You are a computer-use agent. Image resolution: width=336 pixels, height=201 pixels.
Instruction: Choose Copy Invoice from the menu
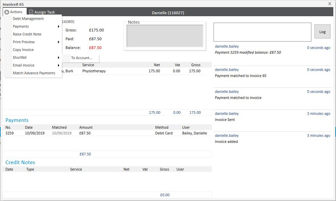(x=23, y=50)
